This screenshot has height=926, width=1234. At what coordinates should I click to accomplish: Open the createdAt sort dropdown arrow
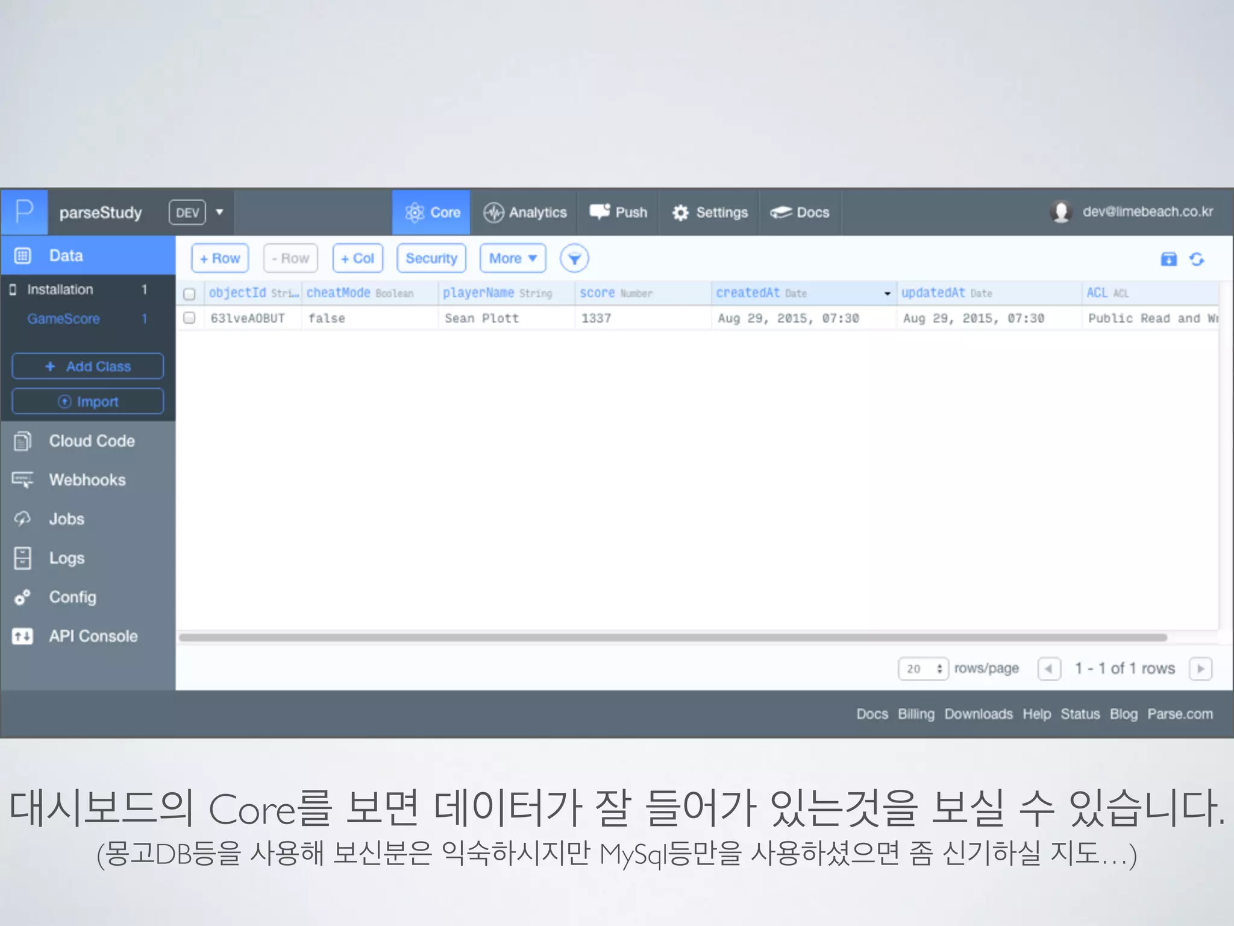point(887,294)
